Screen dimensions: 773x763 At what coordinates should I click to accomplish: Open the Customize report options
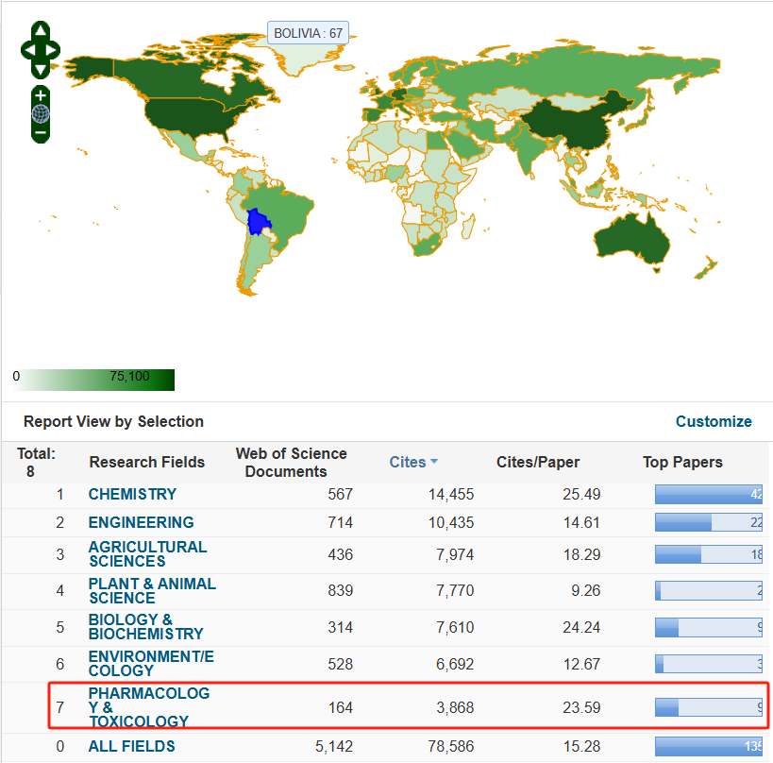point(714,421)
